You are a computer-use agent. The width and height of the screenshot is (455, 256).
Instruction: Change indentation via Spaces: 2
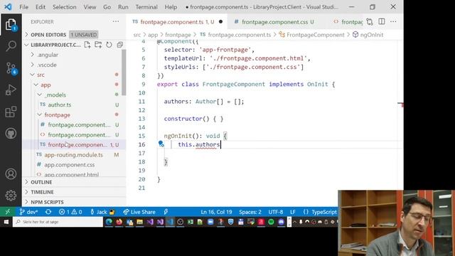pyautogui.click(x=250, y=212)
